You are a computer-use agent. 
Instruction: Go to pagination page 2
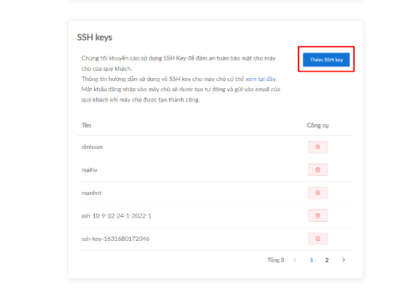327,260
